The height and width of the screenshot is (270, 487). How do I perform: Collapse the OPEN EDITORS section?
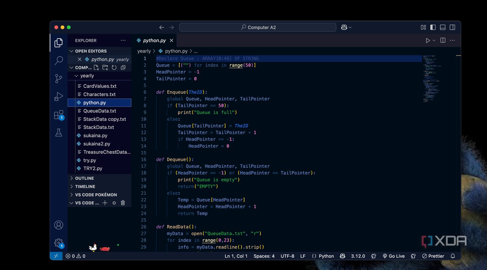pyautogui.click(x=99, y=51)
